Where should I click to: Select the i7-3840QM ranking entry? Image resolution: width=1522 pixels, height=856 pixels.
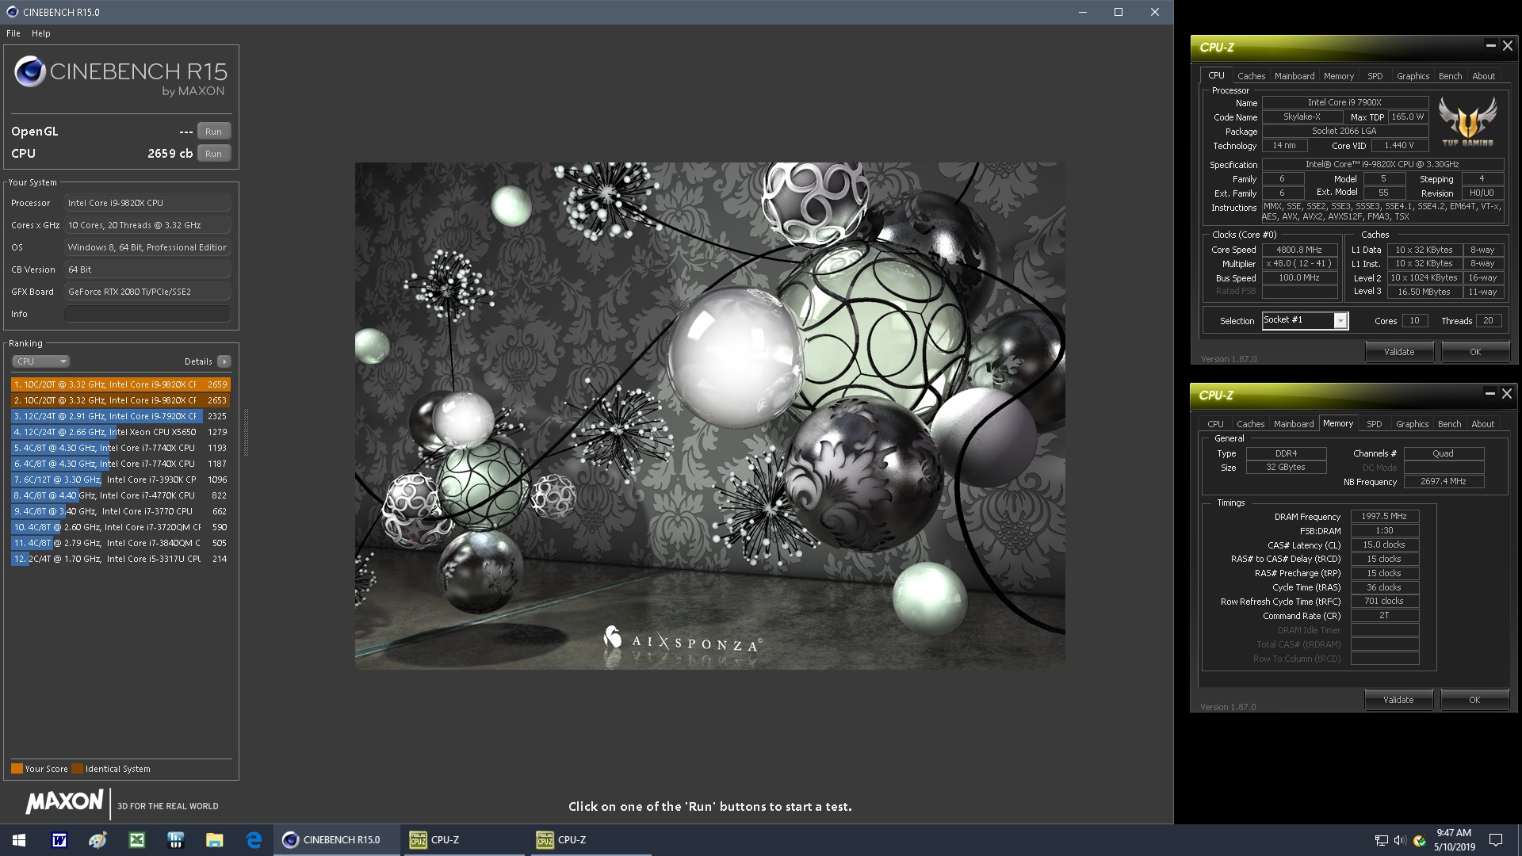pyautogui.click(x=120, y=543)
